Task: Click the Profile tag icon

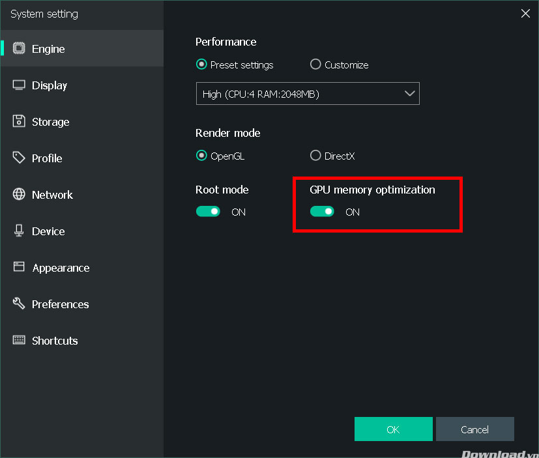Action: tap(19, 158)
